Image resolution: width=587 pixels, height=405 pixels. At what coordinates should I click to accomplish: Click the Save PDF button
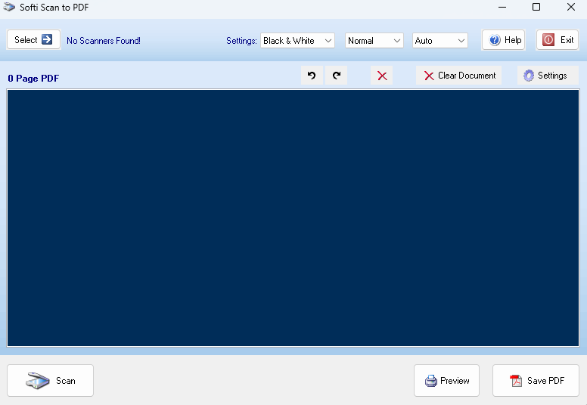coord(536,381)
